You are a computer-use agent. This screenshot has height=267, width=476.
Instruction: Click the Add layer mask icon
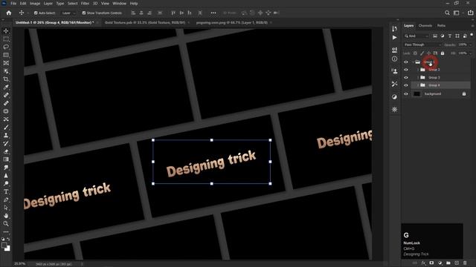431,263
